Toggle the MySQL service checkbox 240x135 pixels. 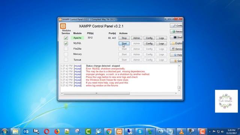coord(66,43)
